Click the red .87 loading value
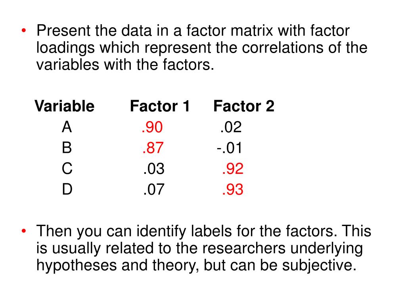The height and width of the screenshot is (304, 406). click(153, 148)
